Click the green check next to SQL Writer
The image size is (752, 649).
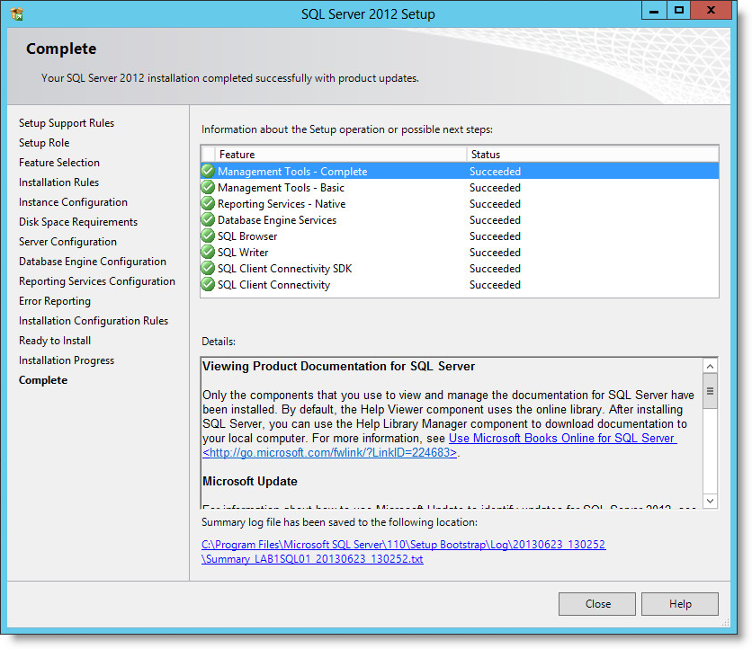[208, 252]
